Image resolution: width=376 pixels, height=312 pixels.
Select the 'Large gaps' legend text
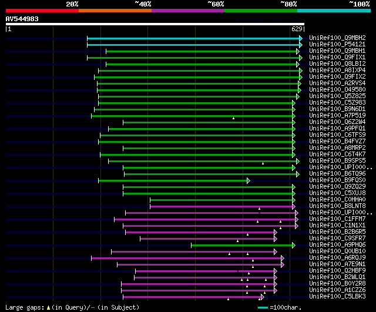[25, 307]
